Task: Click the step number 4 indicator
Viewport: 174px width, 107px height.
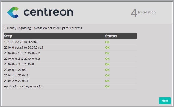Action: [134, 13]
